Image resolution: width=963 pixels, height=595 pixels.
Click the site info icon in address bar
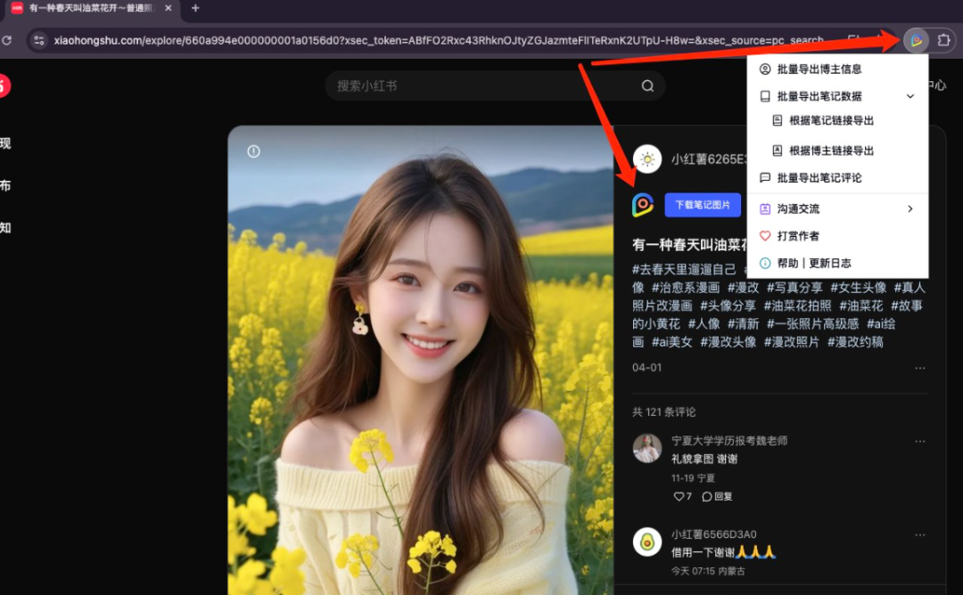[38, 40]
